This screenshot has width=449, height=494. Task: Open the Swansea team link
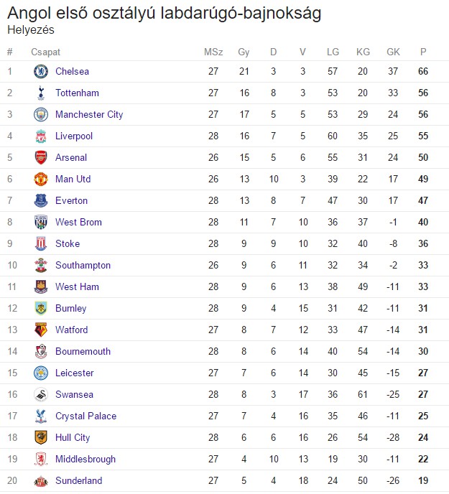pyautogui.click(x=74, y=394)
